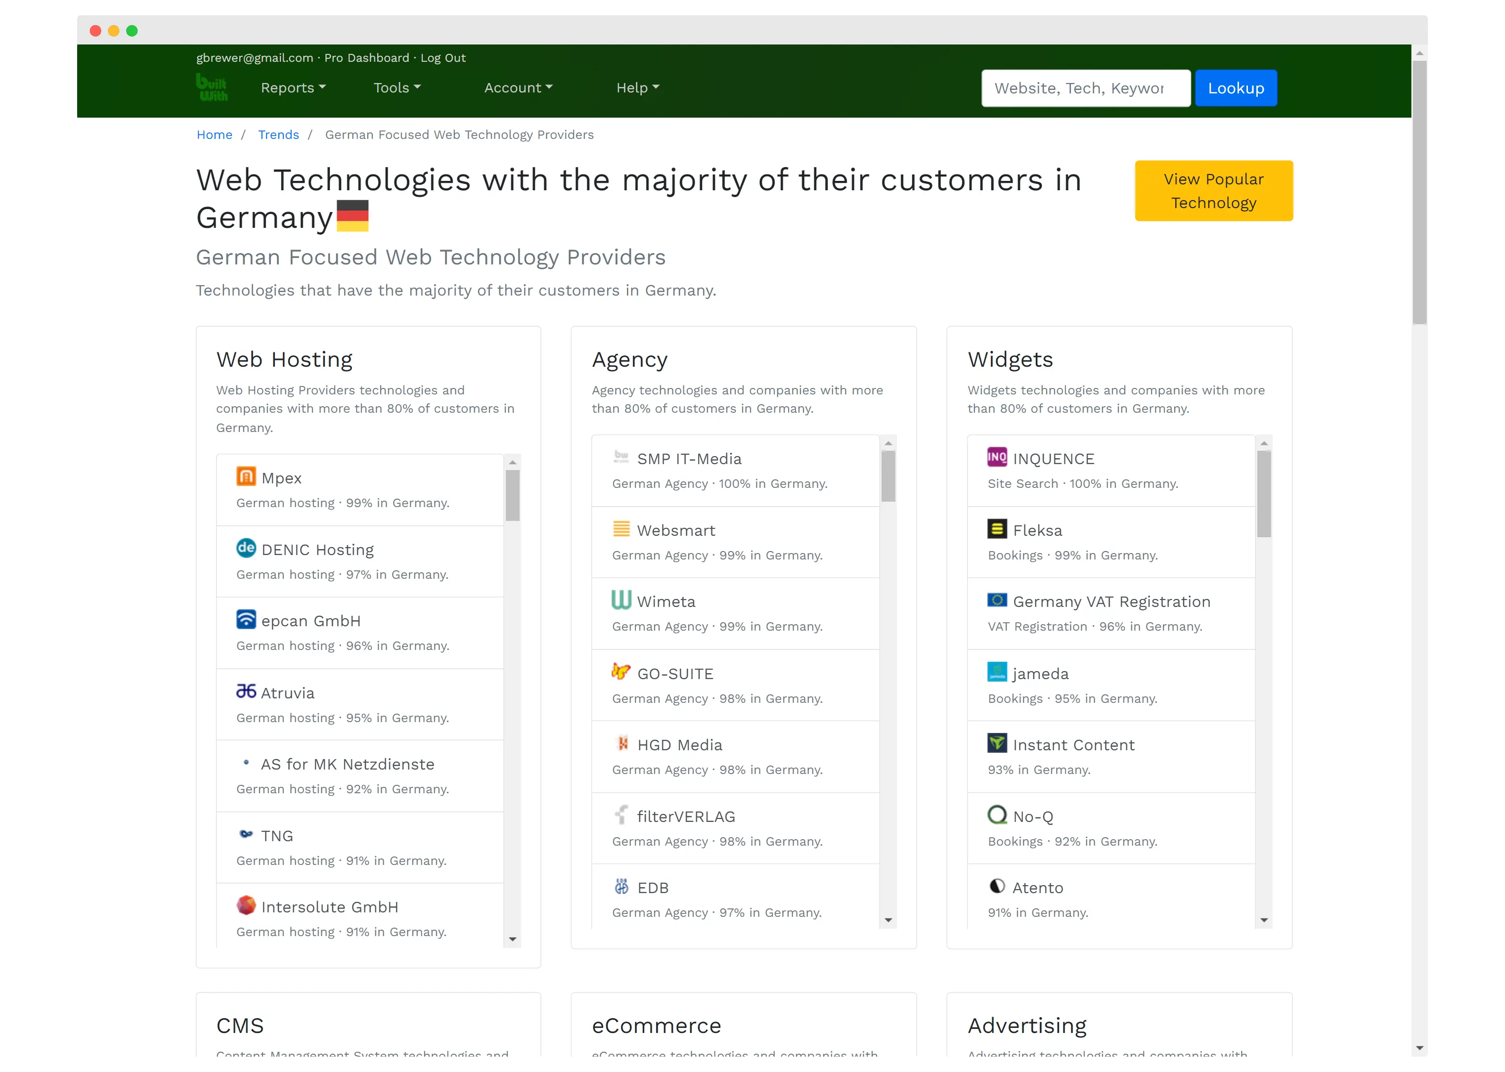This screenshot has width=1505, height=1072.
Task: Click the BuiltWith logo icon
Action: 211,87
